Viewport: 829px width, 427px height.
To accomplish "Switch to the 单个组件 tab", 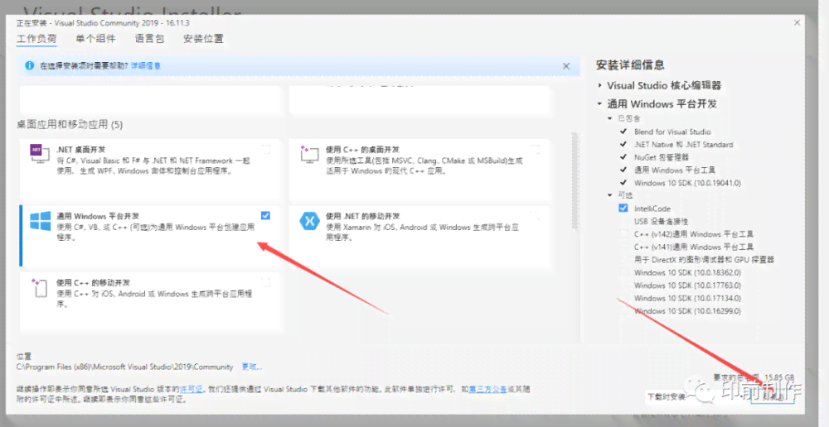I will [95, 39].
